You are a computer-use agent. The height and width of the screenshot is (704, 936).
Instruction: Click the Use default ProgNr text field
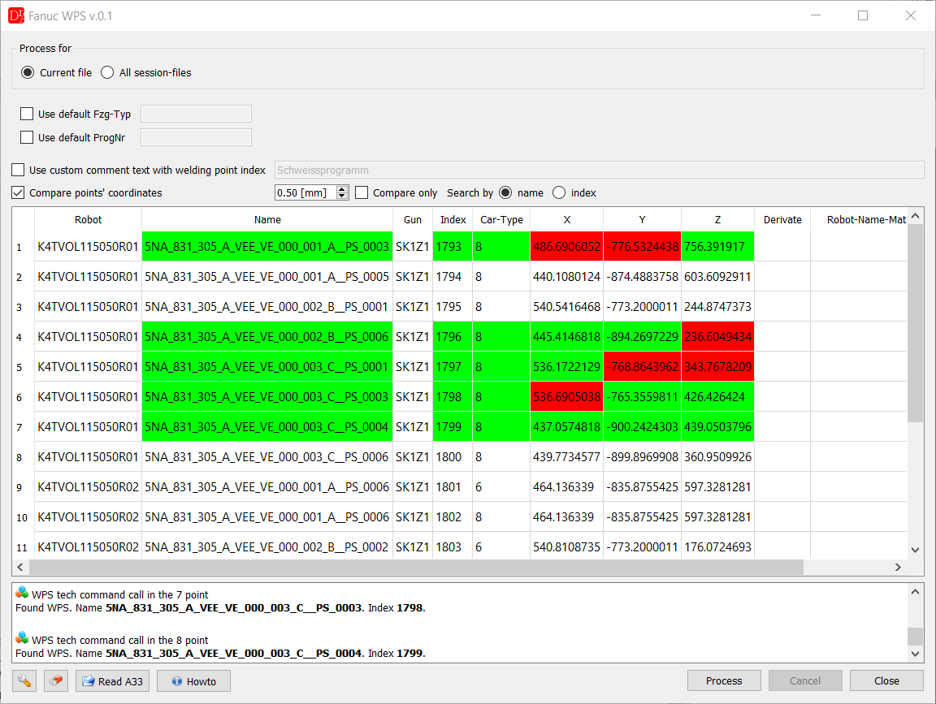[196, 137]
